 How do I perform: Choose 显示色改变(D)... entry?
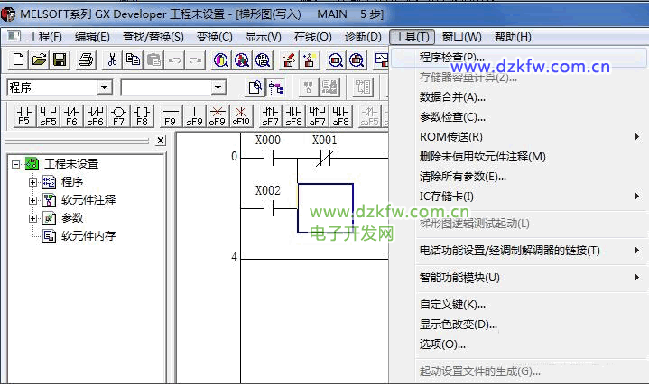pos(519,325)
